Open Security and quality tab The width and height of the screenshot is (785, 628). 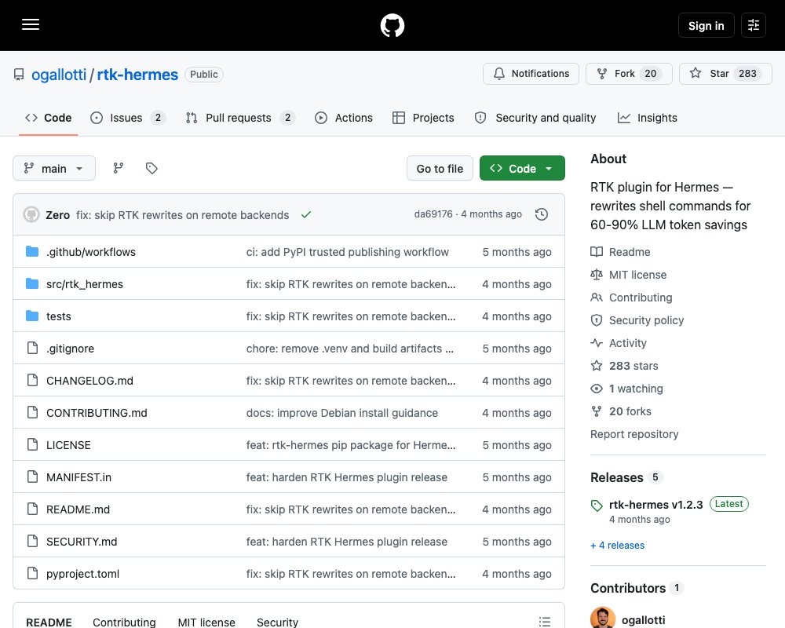click(535, 118)
